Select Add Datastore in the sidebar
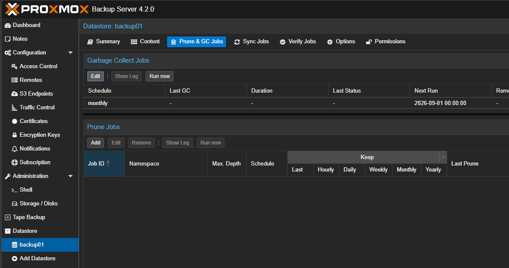The image size is (509, 268). click(x=40, y=258)
